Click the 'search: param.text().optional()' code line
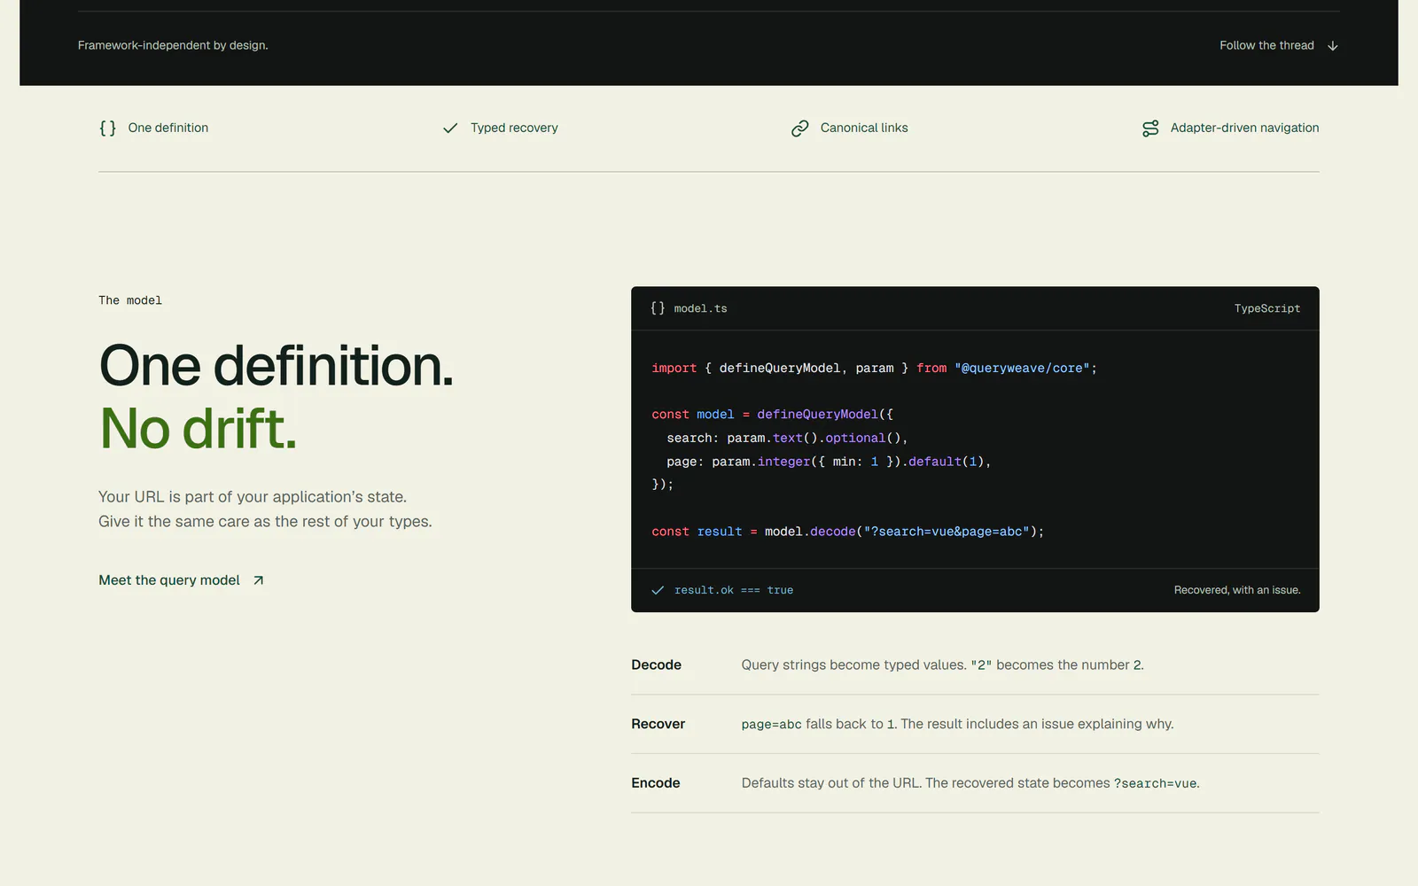This screenshot has height=886, width=1418. pos(787,439)
